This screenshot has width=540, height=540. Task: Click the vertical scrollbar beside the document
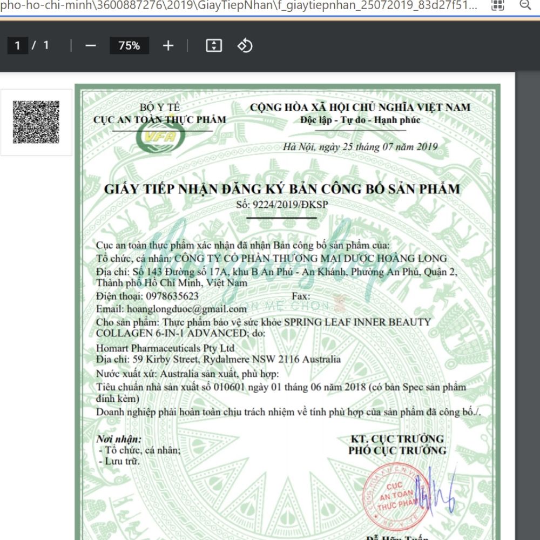[x=528, y=302]
